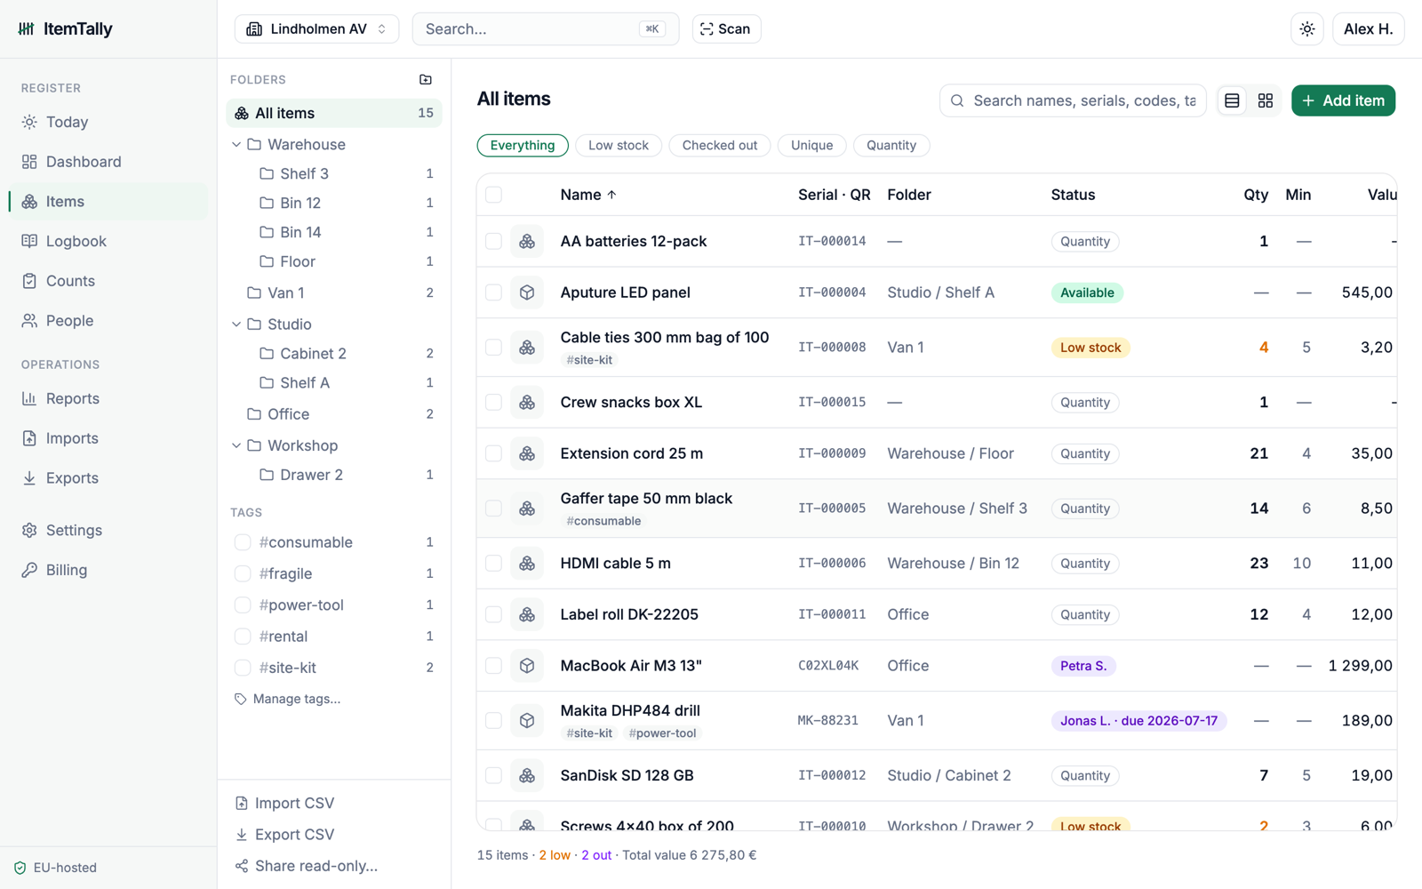The width and height of the screenshot is (1422, 889).
Task: Click the Add item button
Action: (1343, 100)
